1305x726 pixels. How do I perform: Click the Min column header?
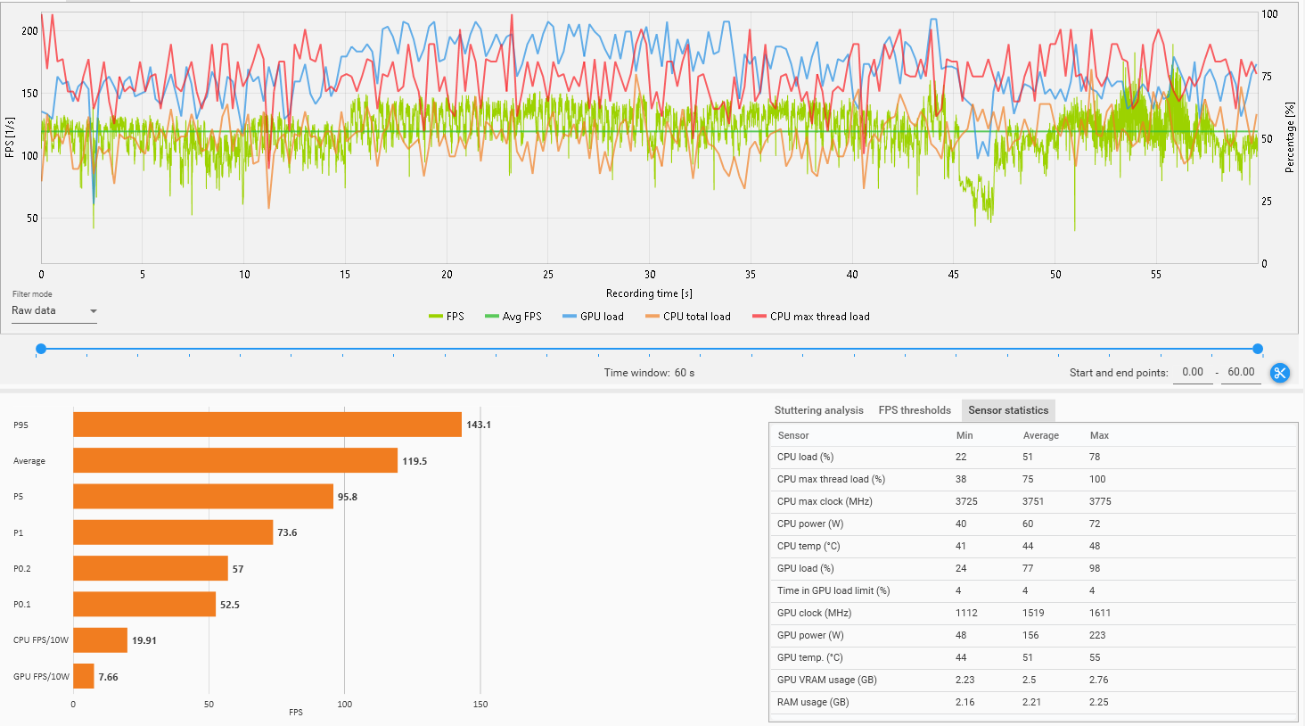pos(964,435)
